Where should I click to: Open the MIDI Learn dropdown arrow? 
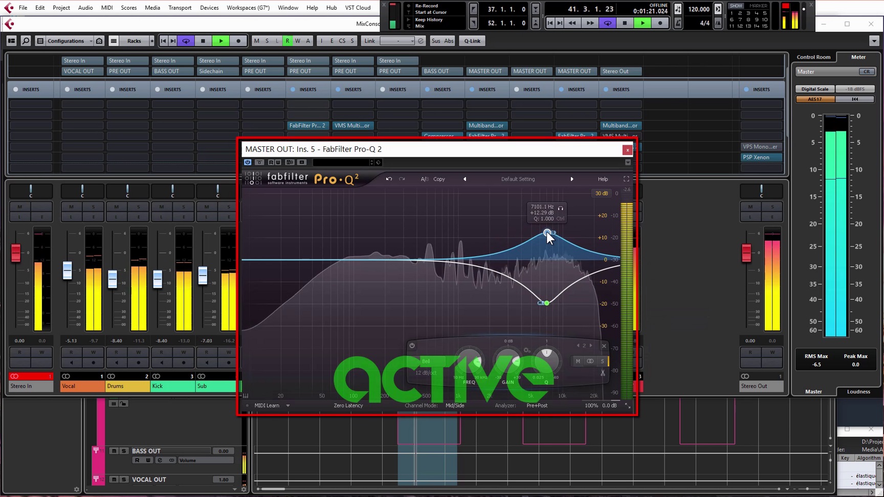click(288, 405)
